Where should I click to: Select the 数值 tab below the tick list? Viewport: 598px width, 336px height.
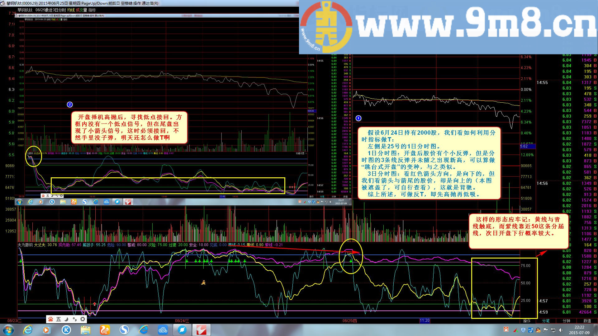pyautogui.click(x=587, y=321)
